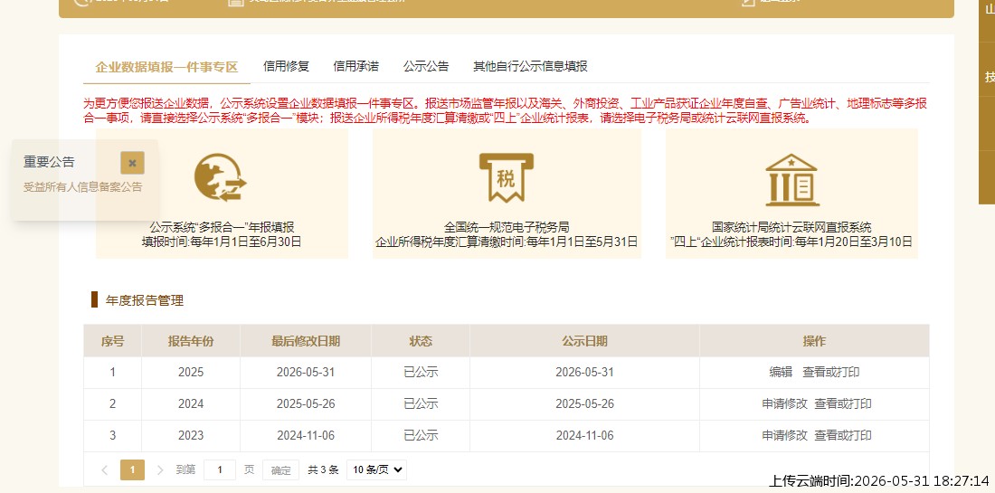
Task: Click 年度报告管理 section heading
Action: pos(145,300)
